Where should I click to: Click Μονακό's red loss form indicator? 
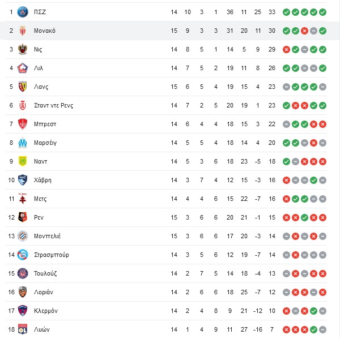pyautogui.click(x=304, y=31)
